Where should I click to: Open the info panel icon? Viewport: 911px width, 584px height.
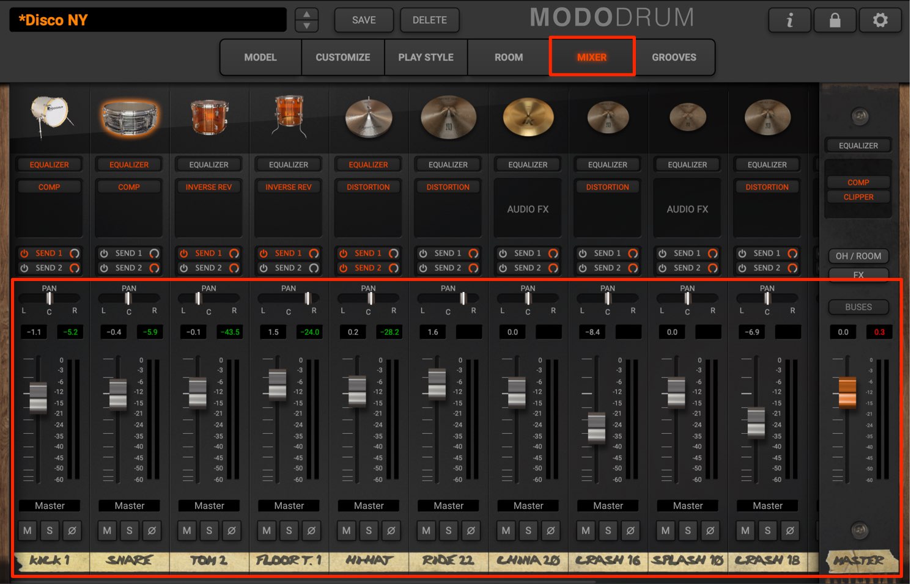(x=789, y=20)
